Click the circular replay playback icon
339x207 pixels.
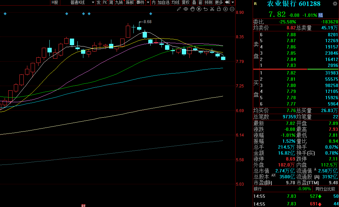click(x=199, y=9)
